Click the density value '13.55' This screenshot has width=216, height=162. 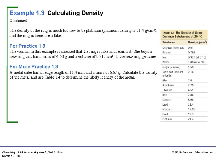191,109
